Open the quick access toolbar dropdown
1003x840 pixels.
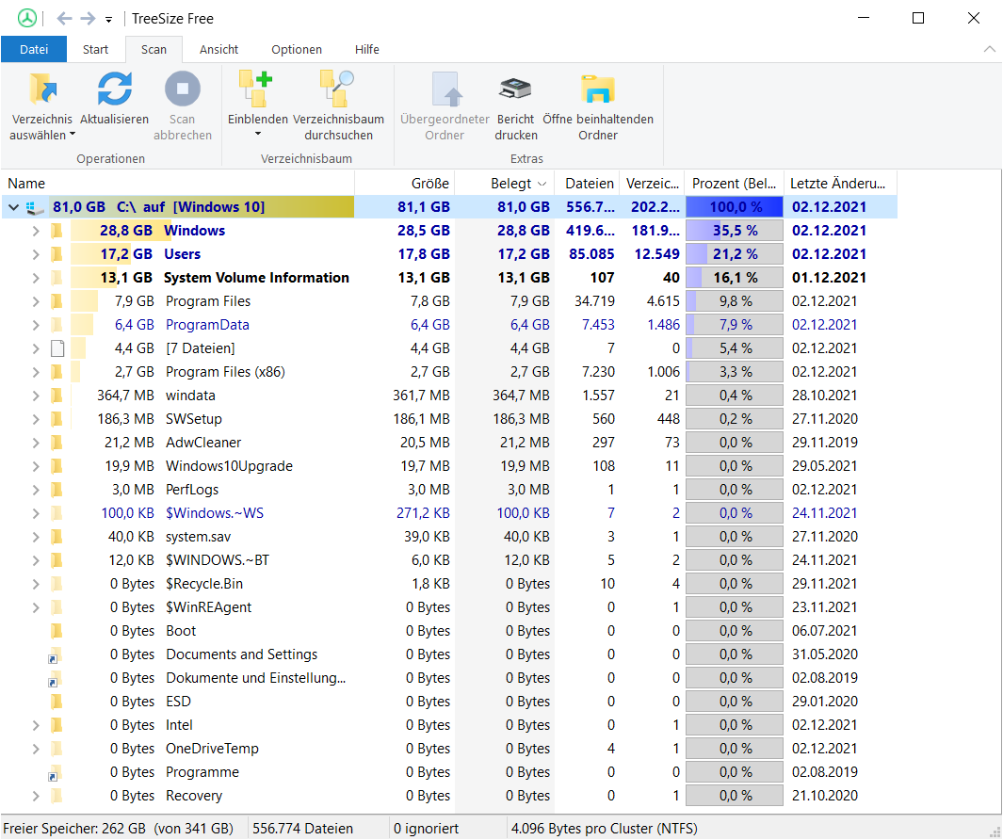coord(108,20)
